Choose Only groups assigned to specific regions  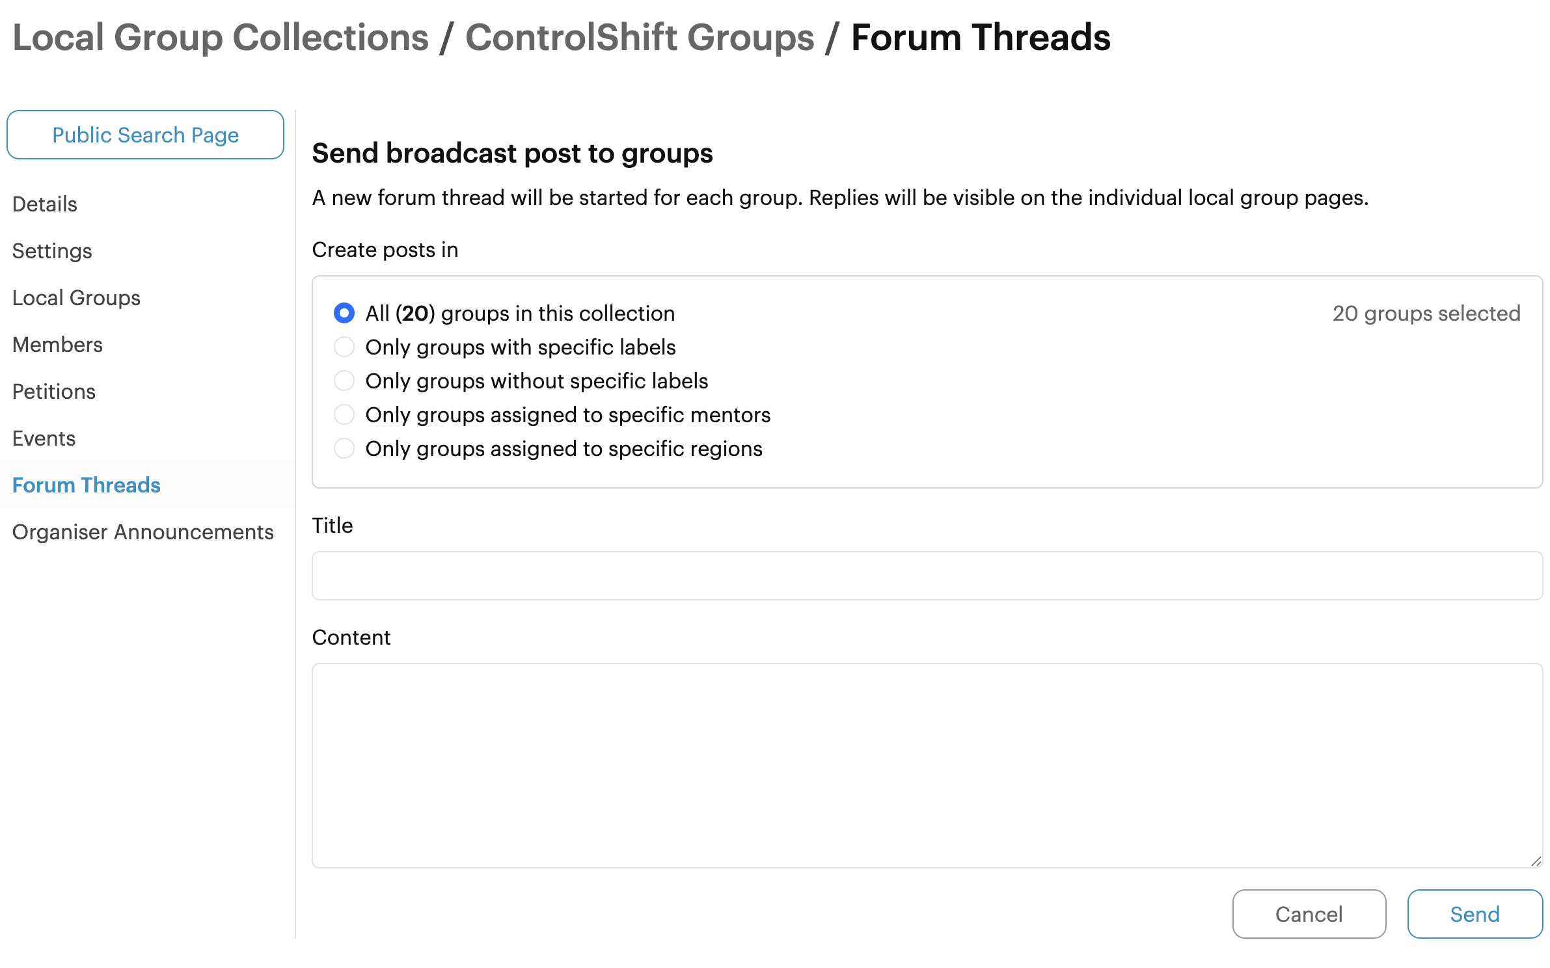point(344,448)
